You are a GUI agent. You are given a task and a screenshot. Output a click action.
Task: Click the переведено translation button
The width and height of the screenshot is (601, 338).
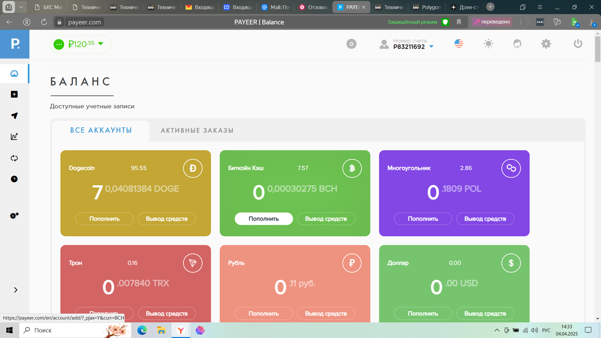[x=492, y=22]
